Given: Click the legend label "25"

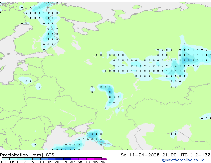Looking at the screenshot, I should tap(65, 162).
